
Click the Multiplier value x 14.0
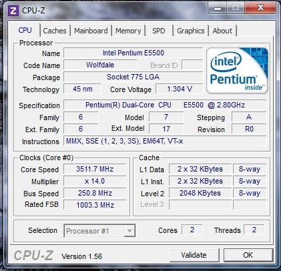[x=95, y=181]
